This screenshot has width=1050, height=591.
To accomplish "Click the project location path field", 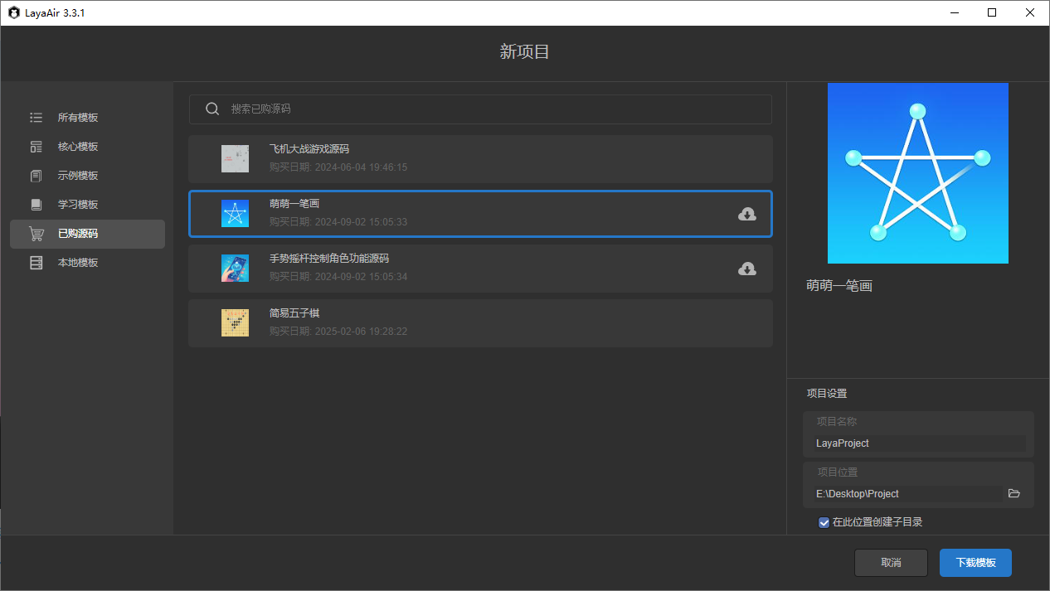I will click(906, 493).
